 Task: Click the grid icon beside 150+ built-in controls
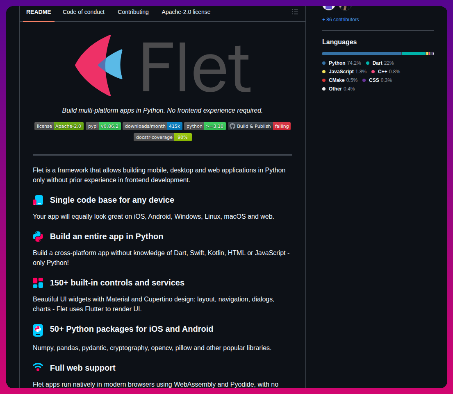[38, 283]
